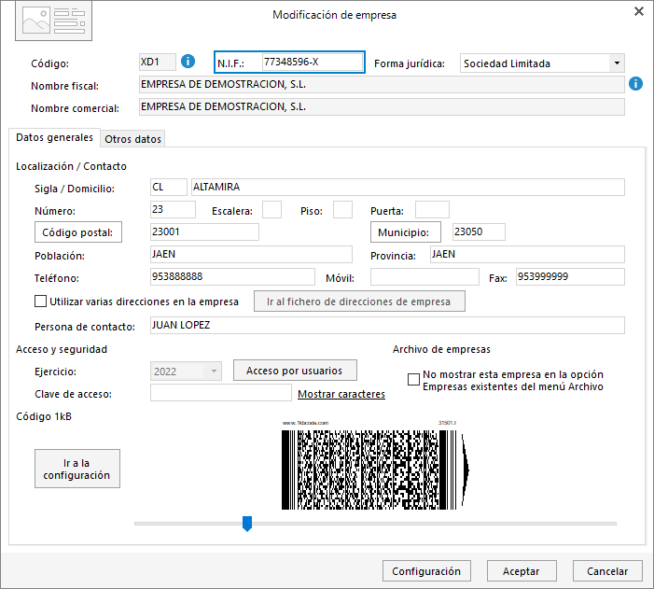
Task: Click Persona de contacto field JUAN LOPEZ
Action: 387,325
